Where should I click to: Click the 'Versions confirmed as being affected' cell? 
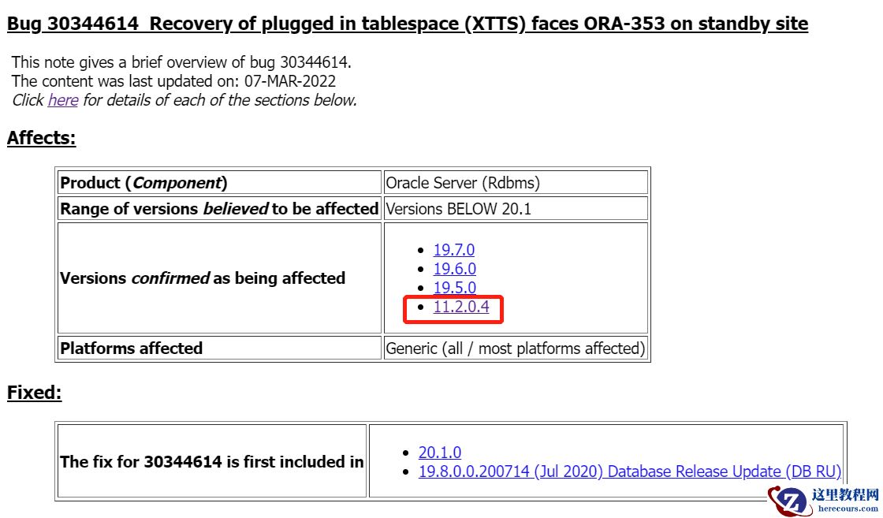220,278
